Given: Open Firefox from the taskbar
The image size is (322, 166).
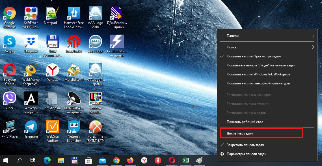Looking at the screenshot, I should (130, 160).
